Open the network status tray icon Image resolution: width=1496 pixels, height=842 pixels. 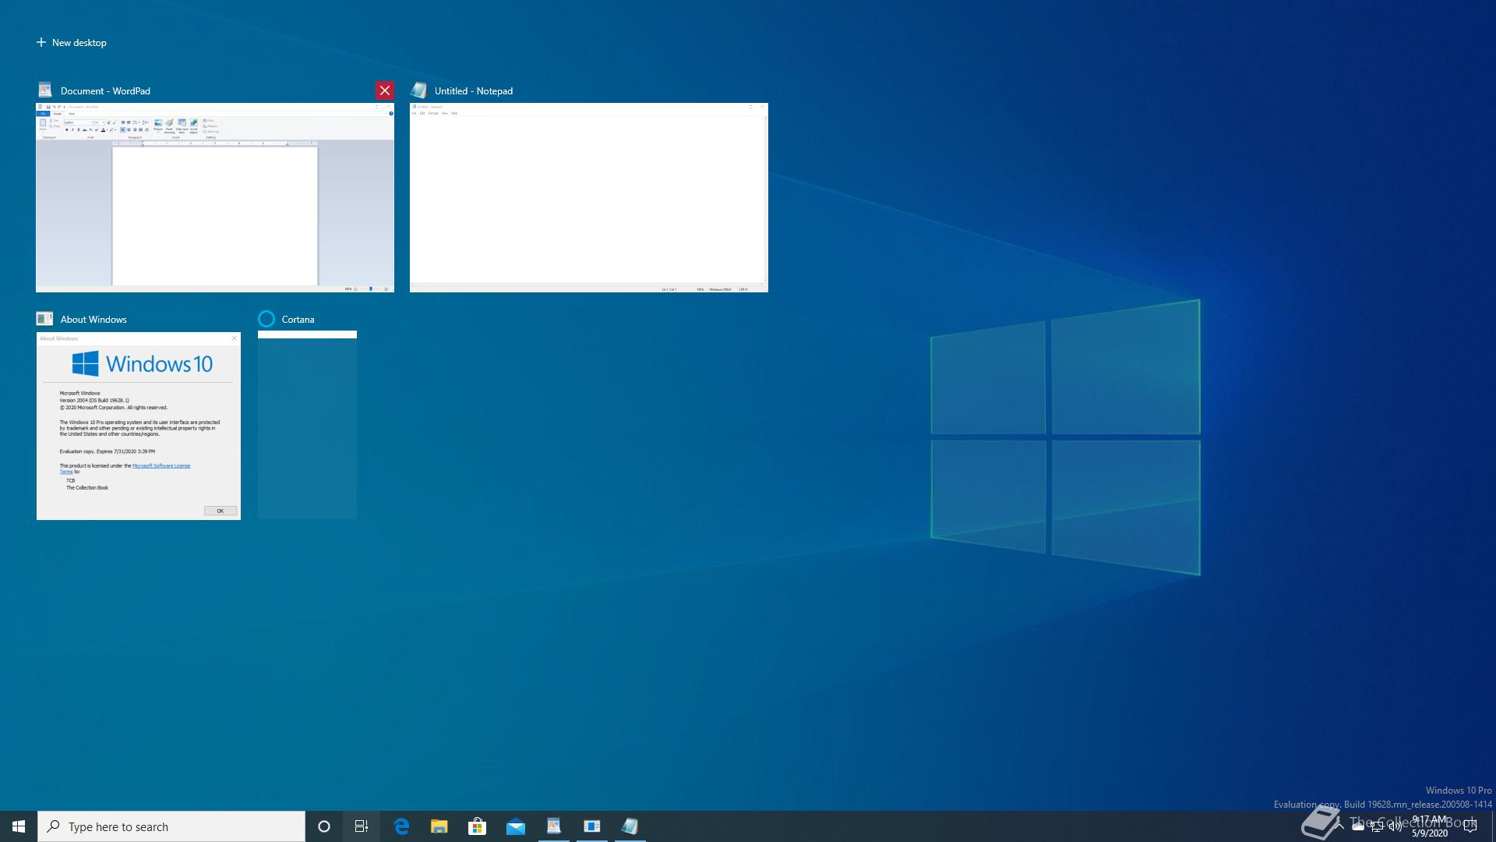1377,826
